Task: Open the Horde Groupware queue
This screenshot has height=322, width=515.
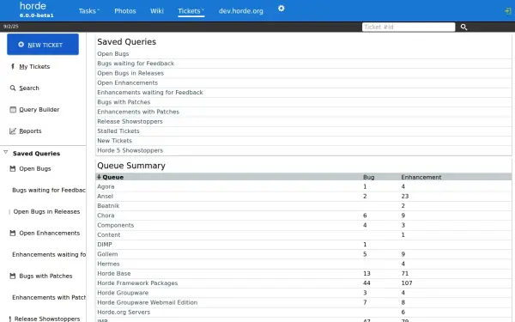Action: coord(123,293)
